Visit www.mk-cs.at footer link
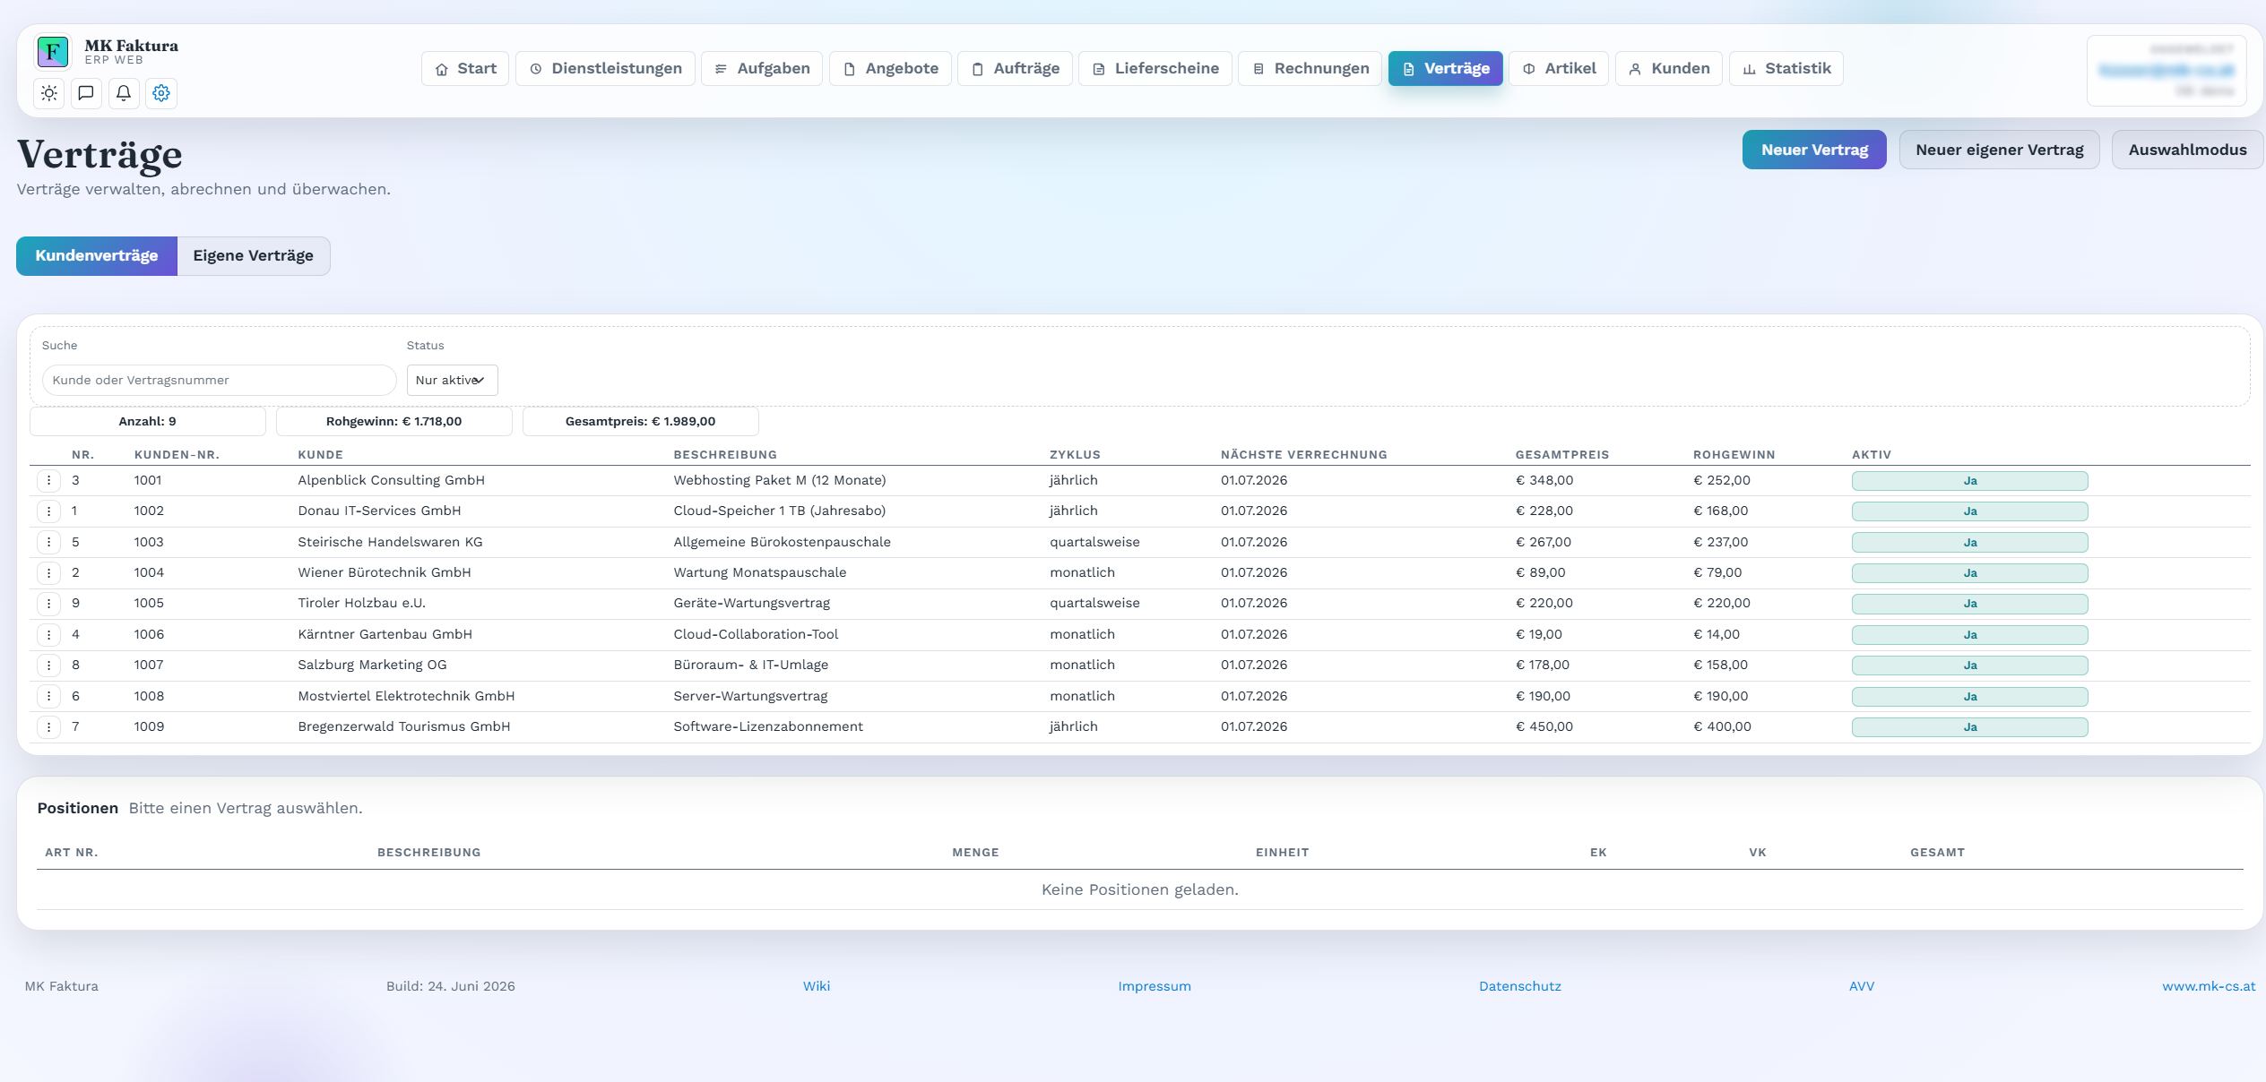2266x1082 pixels. [2209, 986]
